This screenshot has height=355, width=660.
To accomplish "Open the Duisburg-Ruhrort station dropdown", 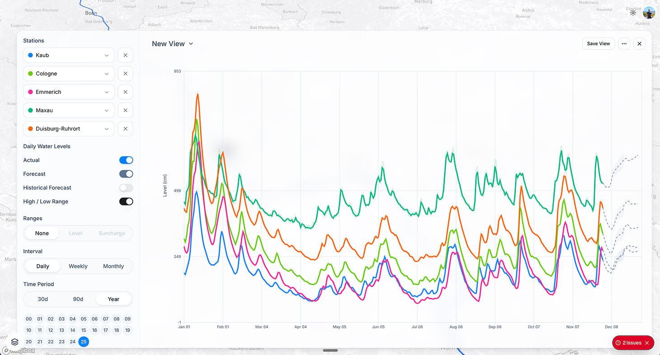I will tap(107, 128).
